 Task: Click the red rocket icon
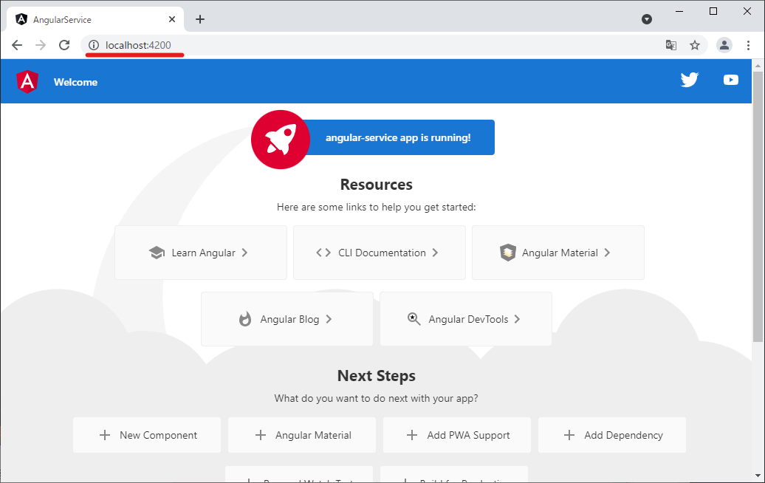point(281,140)
